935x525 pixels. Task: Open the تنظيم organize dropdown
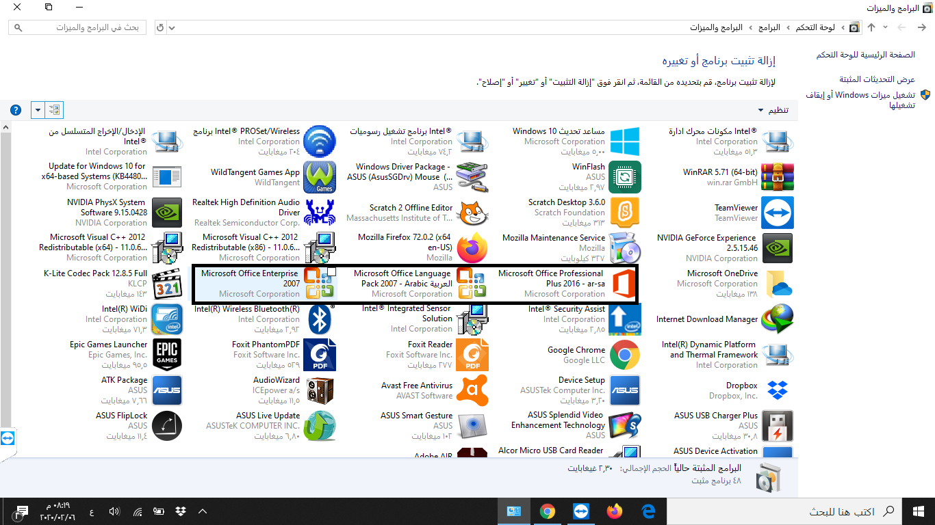(773, 110)
